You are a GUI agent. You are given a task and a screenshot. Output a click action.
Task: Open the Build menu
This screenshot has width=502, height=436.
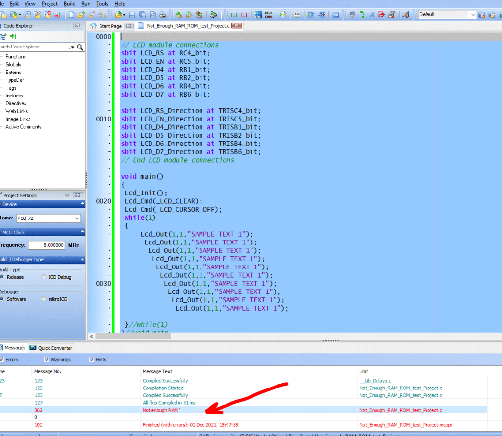pyautogui.click(x=70, y=4)
